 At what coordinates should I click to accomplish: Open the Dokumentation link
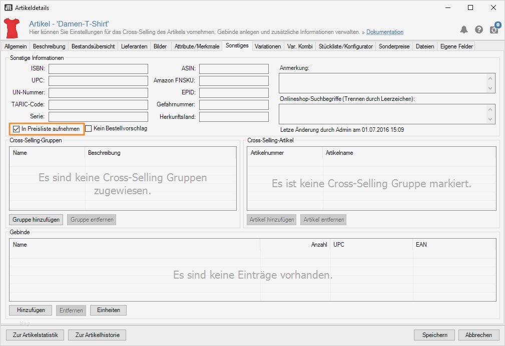[385, 32]
